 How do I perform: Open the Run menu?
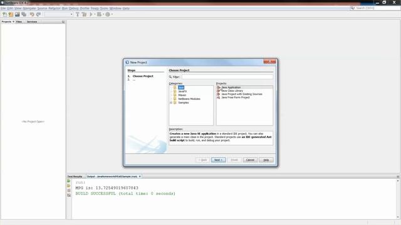tap(65, 8)
